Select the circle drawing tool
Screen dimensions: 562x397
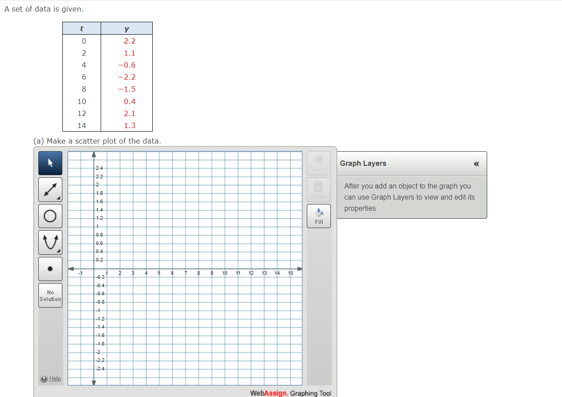(x=50, y=216)
